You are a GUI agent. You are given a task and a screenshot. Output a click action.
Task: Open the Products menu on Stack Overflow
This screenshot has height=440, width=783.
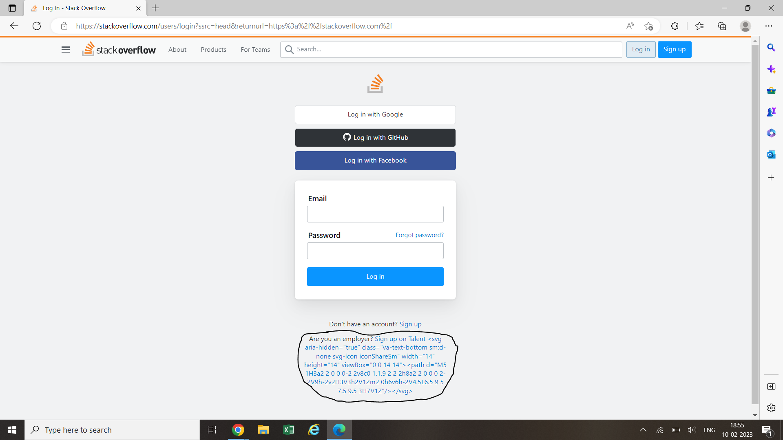pyautogui.click(x=214, y=49)
